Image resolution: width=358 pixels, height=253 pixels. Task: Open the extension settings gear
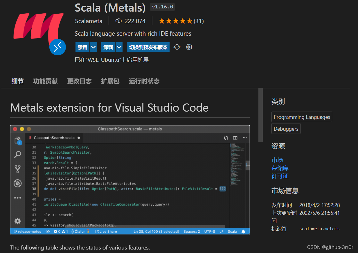189,47
